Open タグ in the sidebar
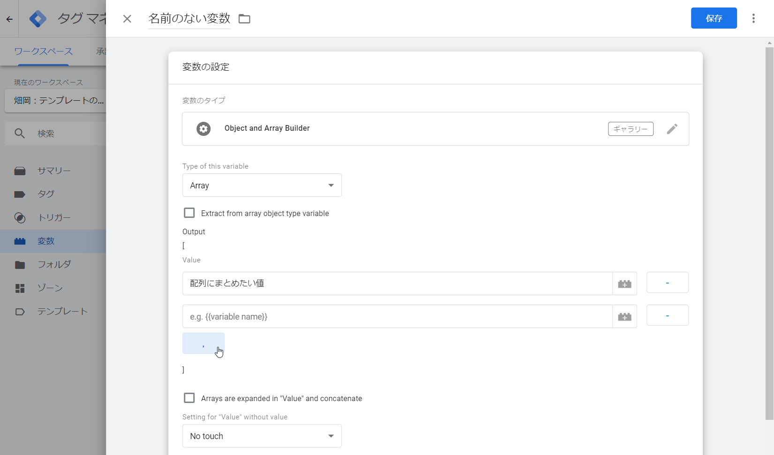The width and height of the screenshot is (774, 455). pos(53,194)
